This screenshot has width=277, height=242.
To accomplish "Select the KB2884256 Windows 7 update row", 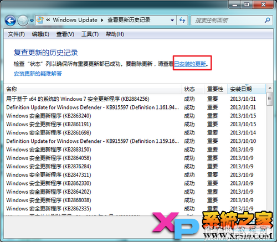I will point(135,99).
